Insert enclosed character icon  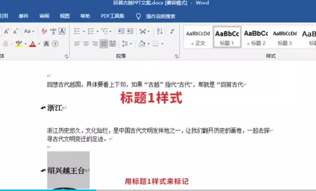pos(55,44)
